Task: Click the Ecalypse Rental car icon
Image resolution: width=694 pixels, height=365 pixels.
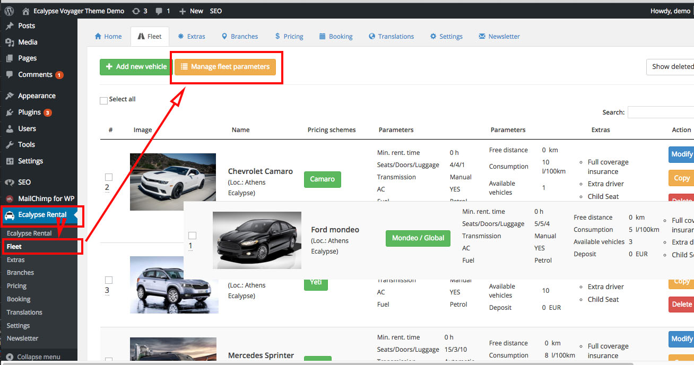Action: coord(10,215)
